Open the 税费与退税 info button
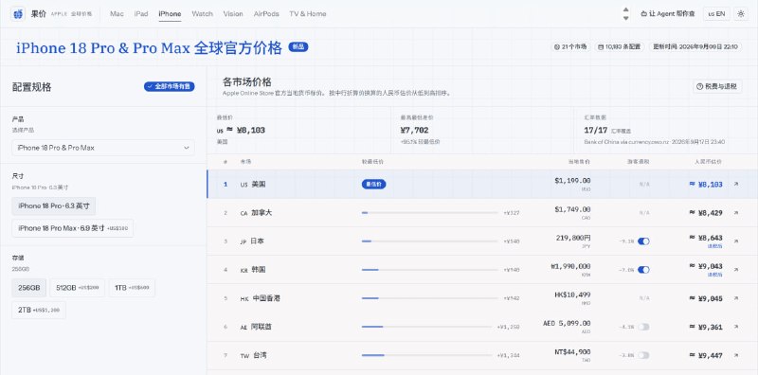 (717, 86)
